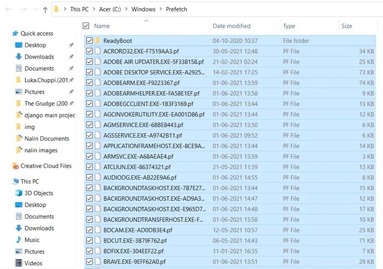Expand chevron after This PC in address bar
The image size is (383, 269).
tap(94, 9)
